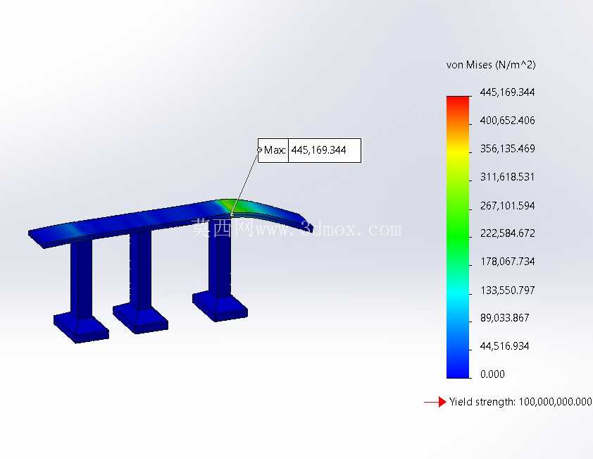Click the Max stress callout value 445,169.344

(318, 150)
